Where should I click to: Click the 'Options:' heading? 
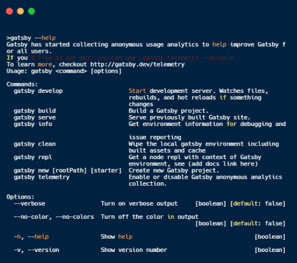click(20, 197)
